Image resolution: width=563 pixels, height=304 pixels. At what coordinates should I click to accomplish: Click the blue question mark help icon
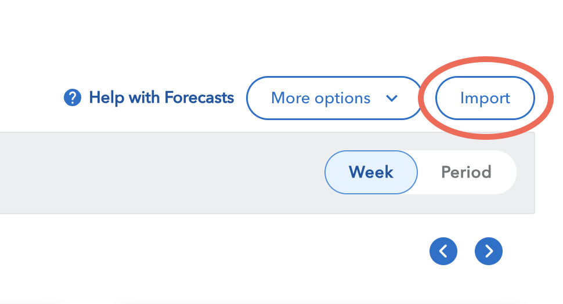point(73,97)
